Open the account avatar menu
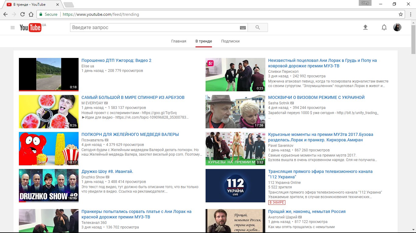Image resolution: width=416 pixels, height=233 pixels. click(397, 28)
